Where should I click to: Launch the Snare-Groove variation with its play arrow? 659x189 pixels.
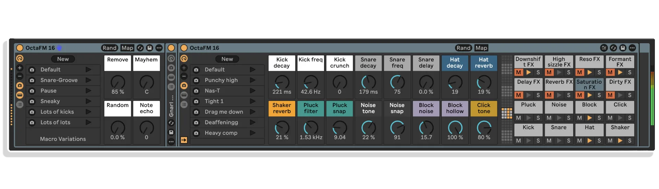pos(88,80)
